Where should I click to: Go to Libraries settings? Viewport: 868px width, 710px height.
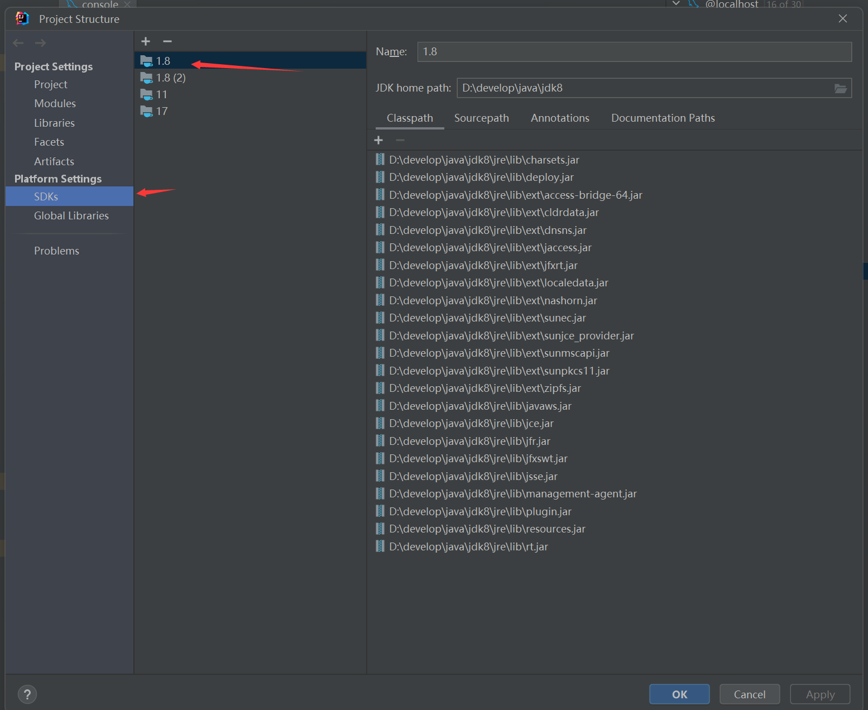[x=54, y=123]
